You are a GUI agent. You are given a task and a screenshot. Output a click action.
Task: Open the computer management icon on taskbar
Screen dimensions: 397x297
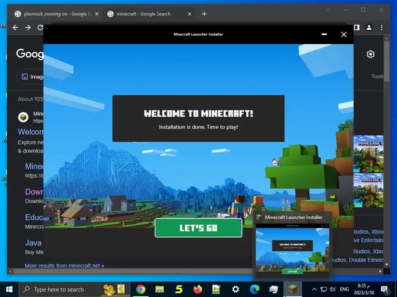click(x=274, y=289)
